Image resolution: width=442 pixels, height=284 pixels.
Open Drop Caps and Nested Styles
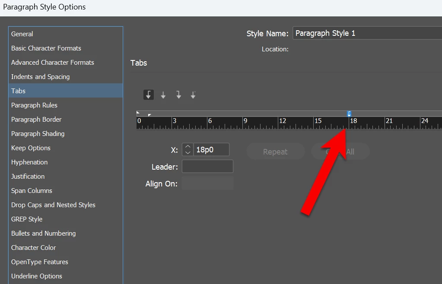coord(66,205)
